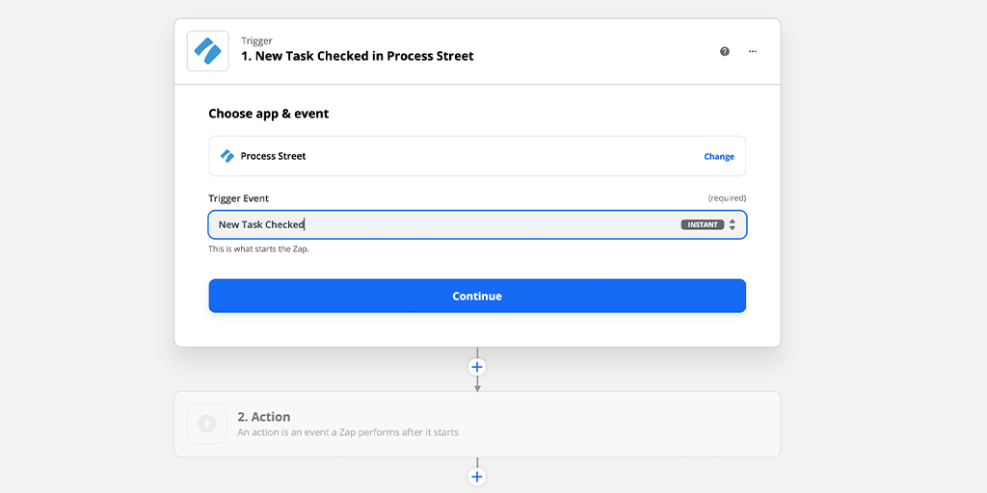This screenshot has width=987, height=493.
Task: Click the INSTANT badge in Trigger Event field
Action: tap(703, 224)
